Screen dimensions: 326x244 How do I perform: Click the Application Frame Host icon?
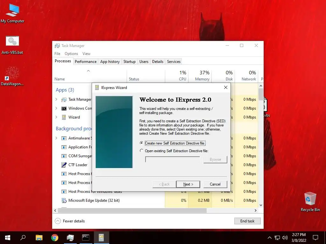point(64,147)
